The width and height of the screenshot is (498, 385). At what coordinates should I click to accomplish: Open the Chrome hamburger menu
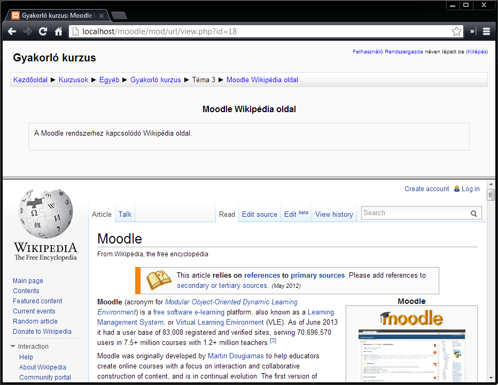click(486, 32)
